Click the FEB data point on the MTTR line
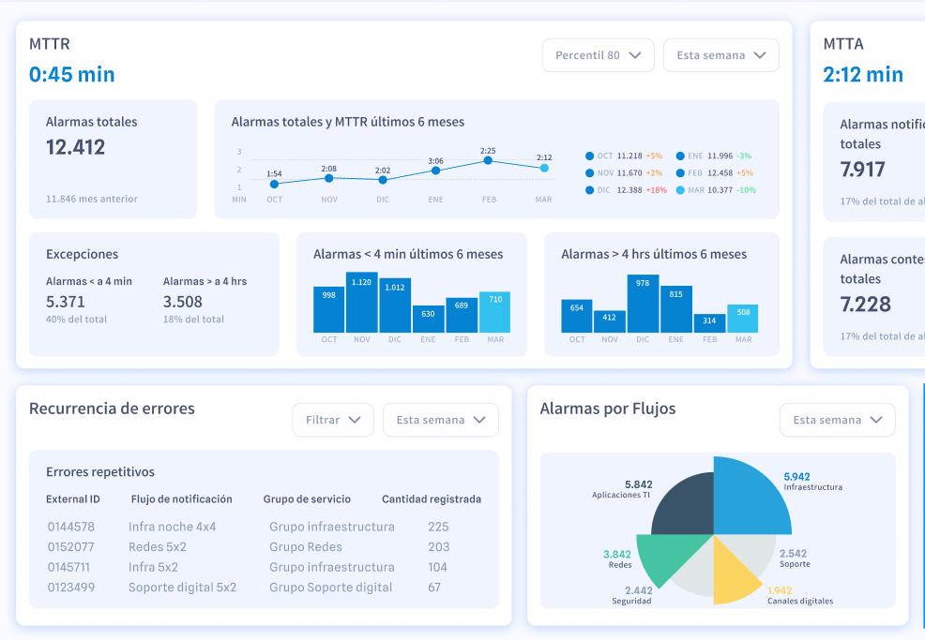The width and height of the screenshot is (925, 640). [x=489, y=160]
